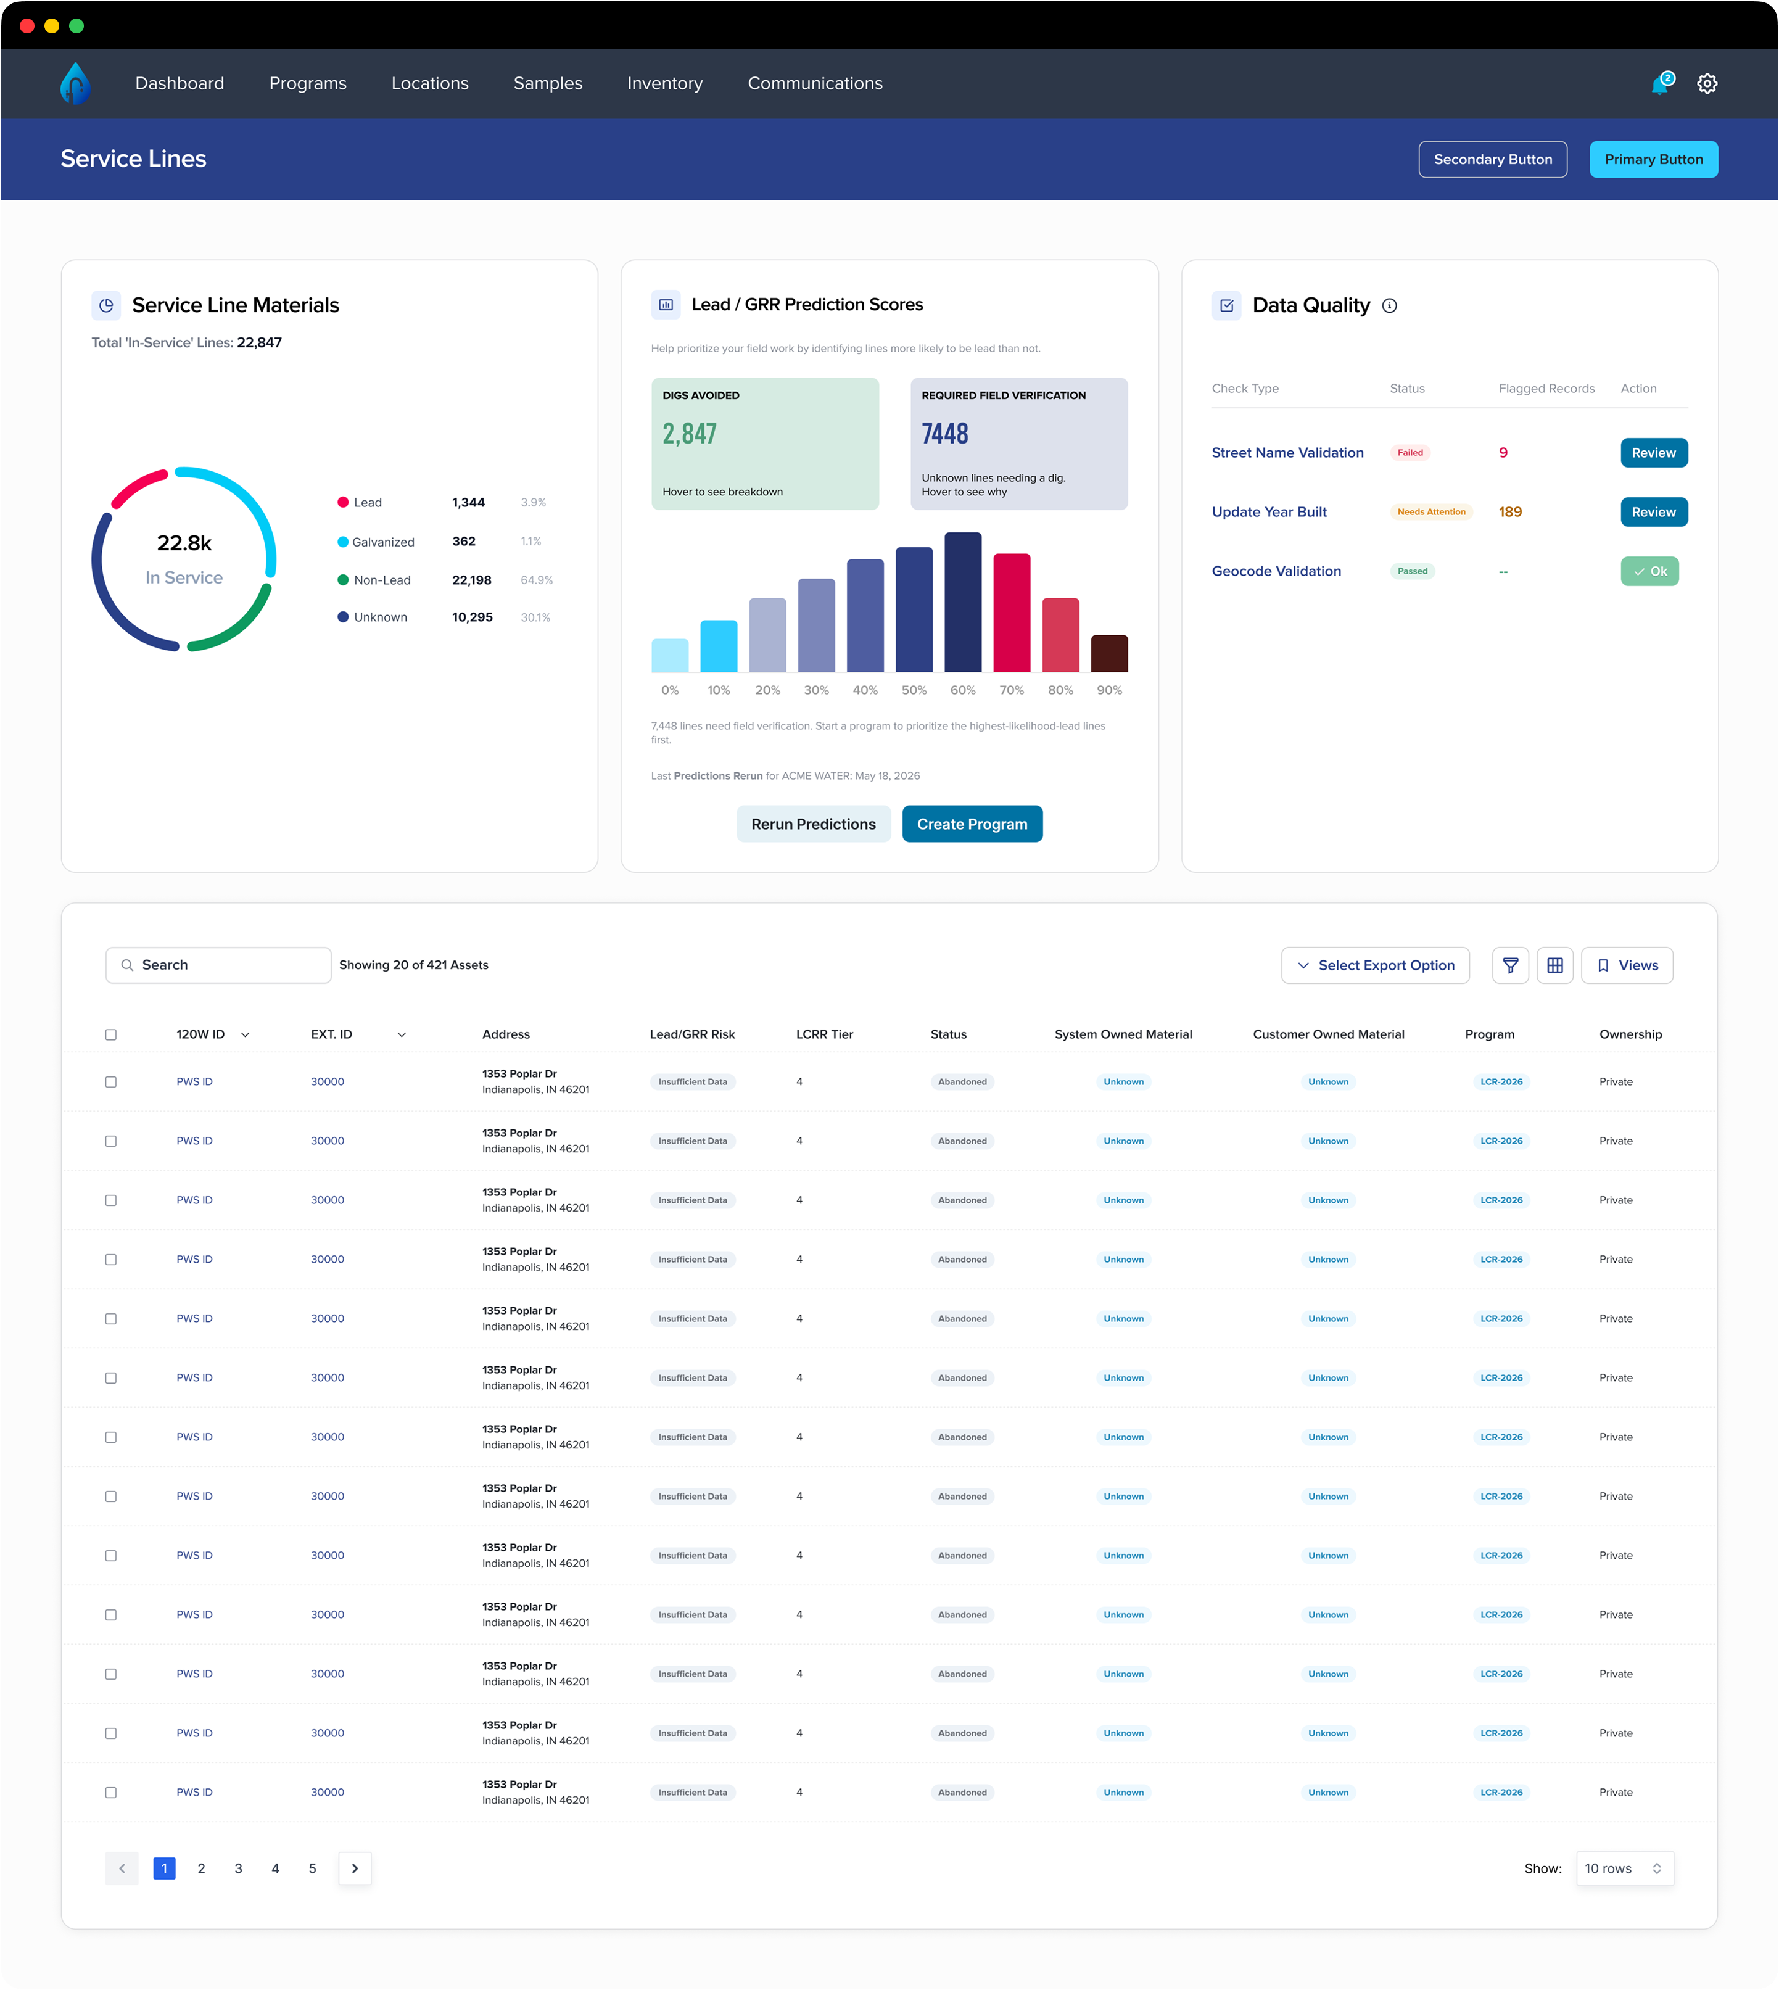Open the Update Year Built link
This screenshot has width=1779, height=1990.
click(x=1269, y=512)
